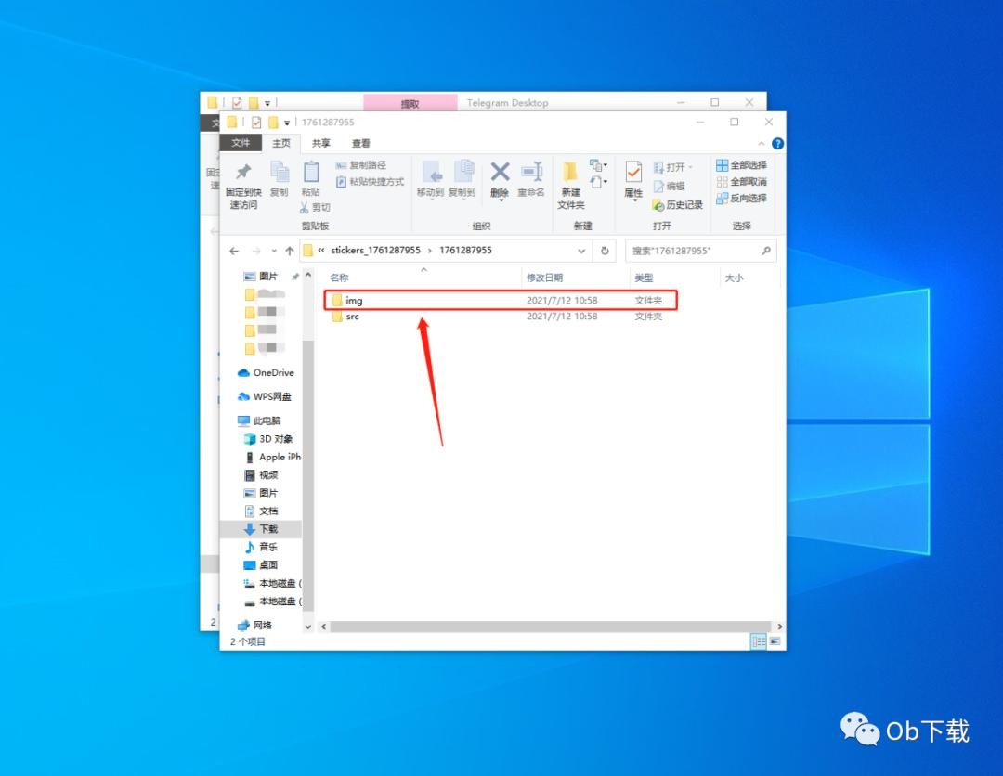This screenshot has width=1003, height=776.
Task: Select the img folder in file list
Action: click(x=354, y=301)
